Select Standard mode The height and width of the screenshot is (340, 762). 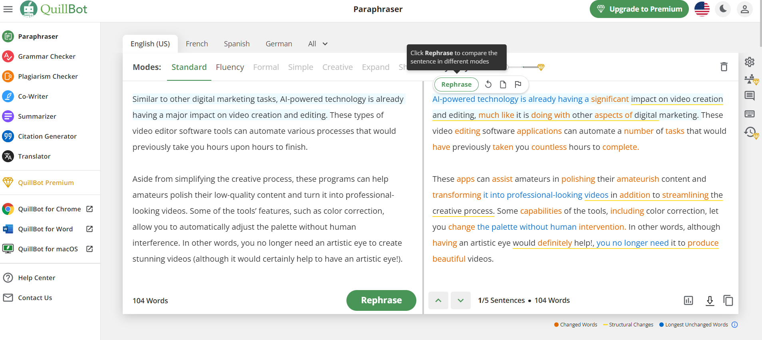(189, 67)
